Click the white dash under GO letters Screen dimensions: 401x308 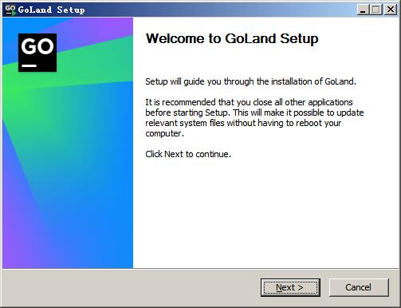click(29, 65)
